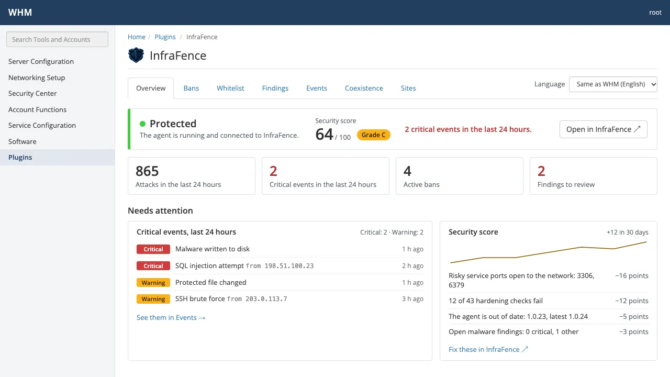Open Server Configuration in the sidebar
This screenshot has width=670, height=377.
coord(57,61)
